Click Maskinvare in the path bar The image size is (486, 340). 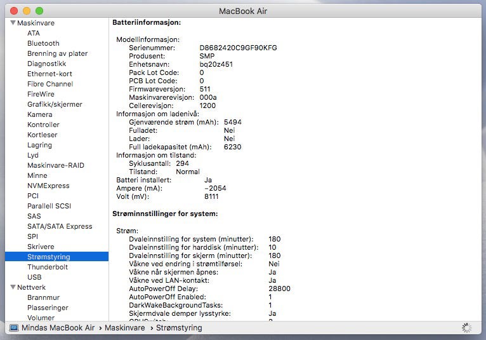coord(124,328)
